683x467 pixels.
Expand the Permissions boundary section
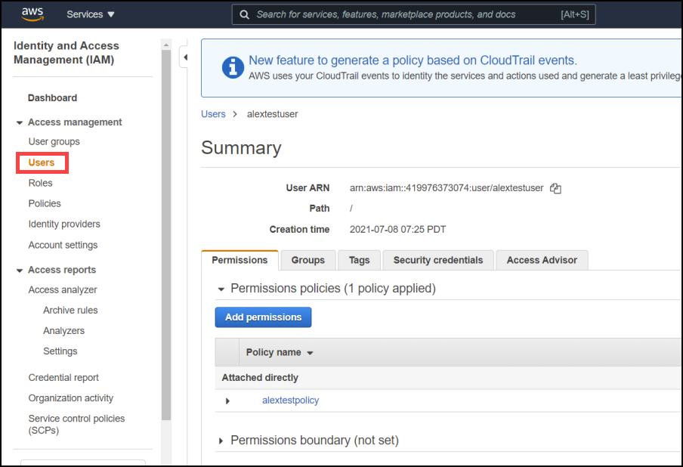(221, 441)
